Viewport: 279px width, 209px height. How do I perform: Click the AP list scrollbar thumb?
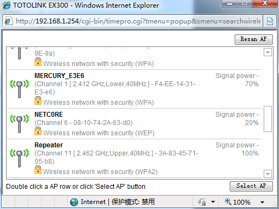[268, 119]
